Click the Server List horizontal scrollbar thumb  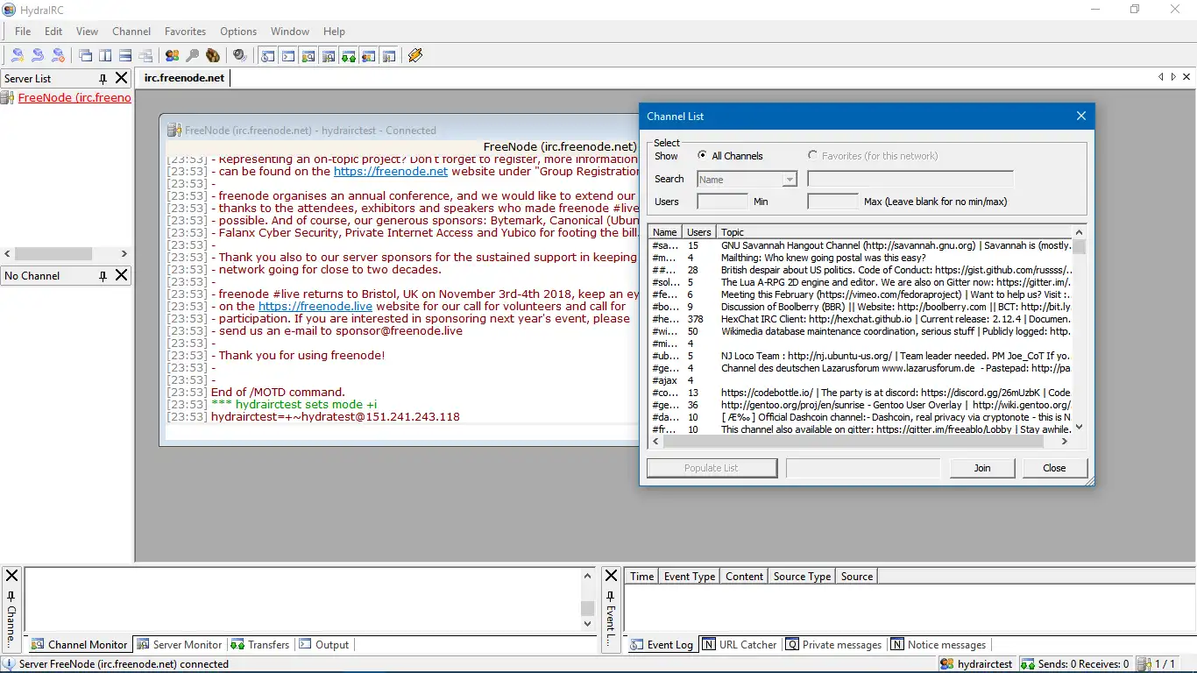(x=54, y=253)
